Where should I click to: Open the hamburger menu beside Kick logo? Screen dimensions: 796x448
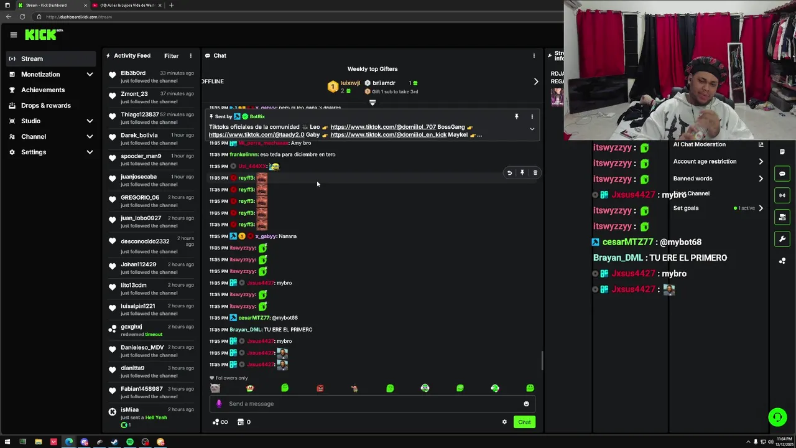[13, 35]
